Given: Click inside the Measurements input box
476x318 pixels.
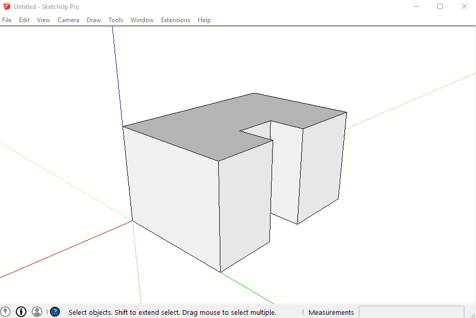Looking at the screenshot, I should [x=412, y=312].
